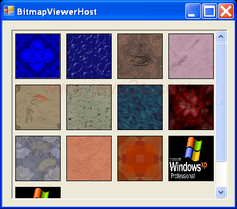Select the orange southwestern pattern thumbnail
Image resolution: width=237 pixels, height=209 pixels.
click(140, 158)
